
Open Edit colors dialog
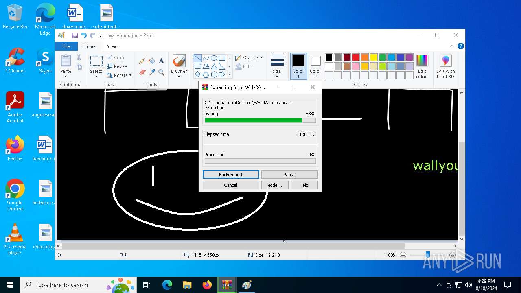click(x=422, y=66)
